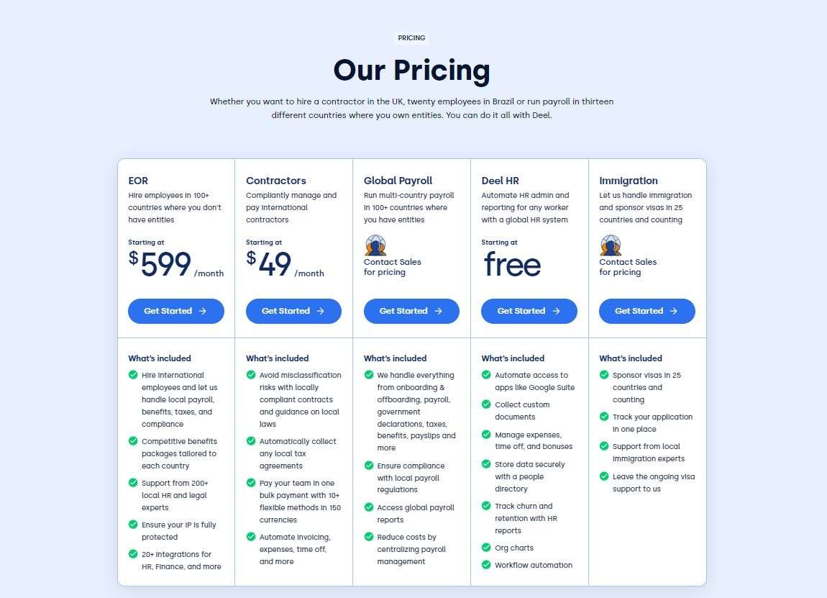Click the 'Our Pricing' page heading
The width and height of the screenshot is (827, 598).
point(411,71)
